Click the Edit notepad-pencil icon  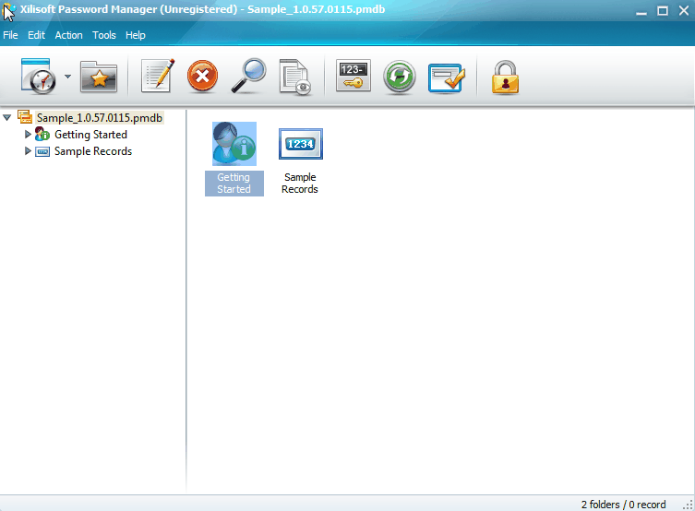[158, 76]
